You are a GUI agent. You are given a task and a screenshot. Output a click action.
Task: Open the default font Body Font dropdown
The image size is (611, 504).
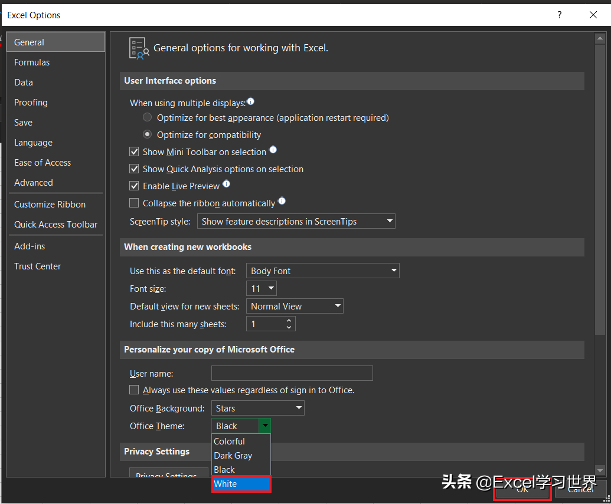323,271
